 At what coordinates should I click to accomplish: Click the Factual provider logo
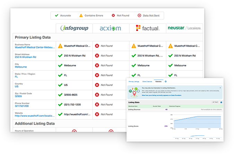pos(147,28)
